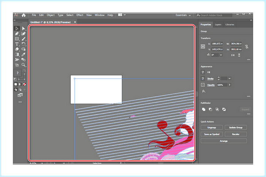
Task: Click the Save as Symbol button
Action: [x=212, y=134]
